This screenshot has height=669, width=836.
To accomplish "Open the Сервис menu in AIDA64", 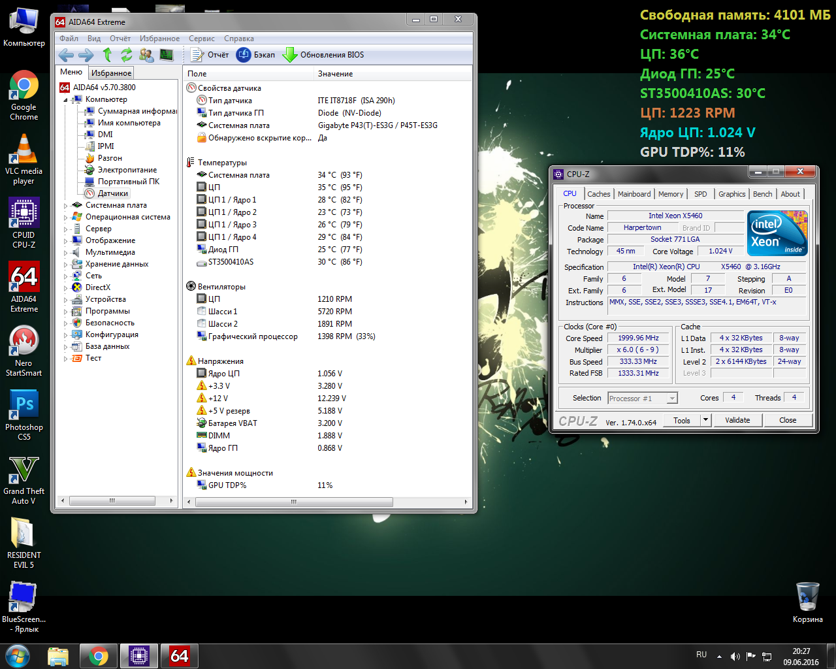I will 201,39.
